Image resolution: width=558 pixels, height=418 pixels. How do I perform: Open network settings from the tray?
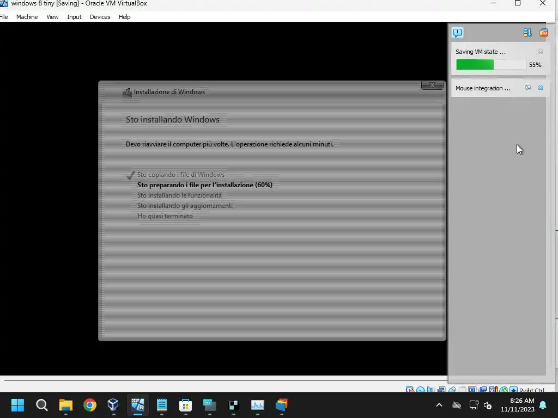(x=474, y=405)
